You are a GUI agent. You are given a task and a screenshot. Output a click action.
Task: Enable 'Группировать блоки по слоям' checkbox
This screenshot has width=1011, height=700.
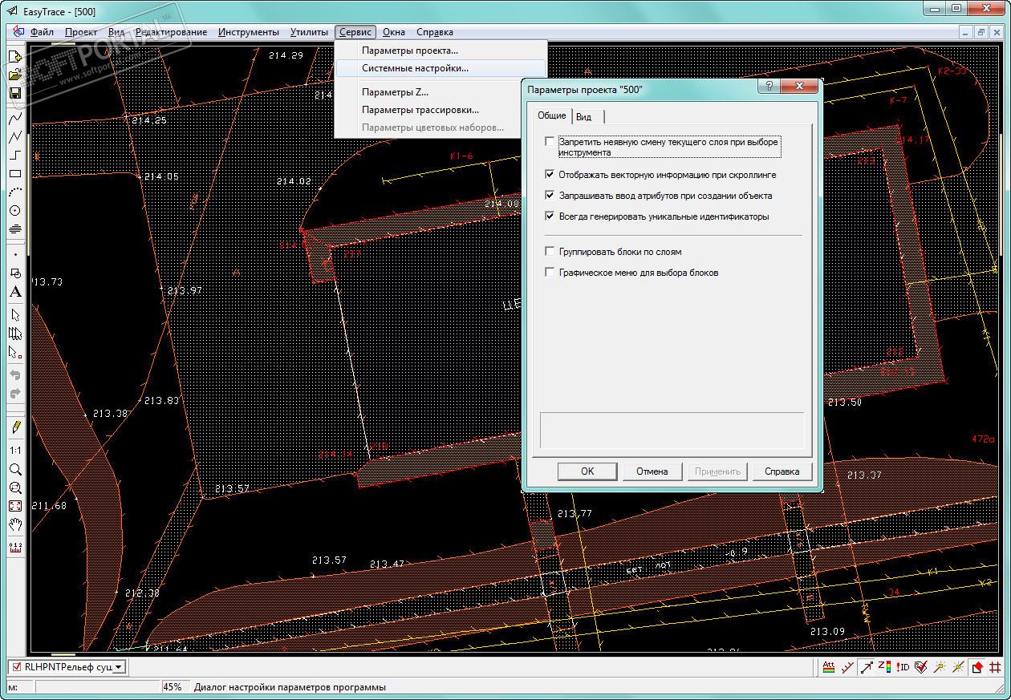pyautogui.click(x=550, y=252)
